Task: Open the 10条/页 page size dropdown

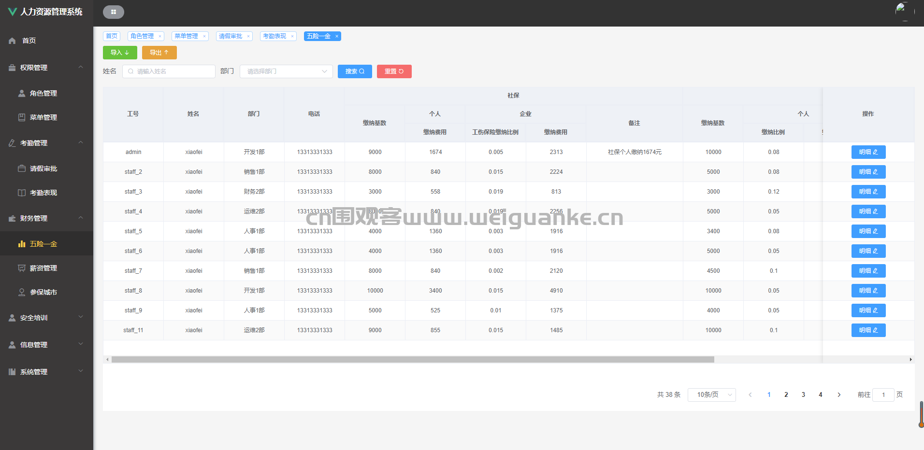Action: point(711,395)
